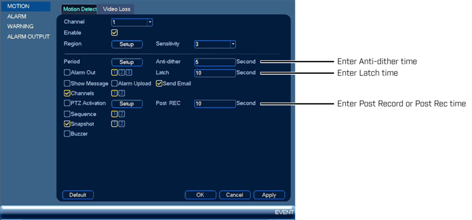Open the Sensitivity dropdown

click(215, 44)
